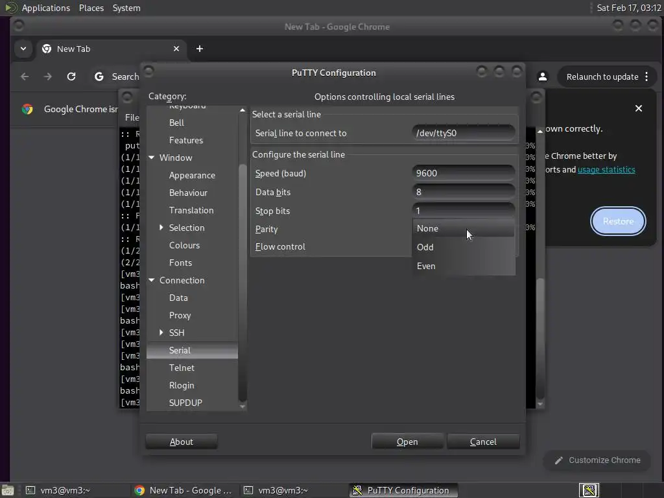Click the PuTTY tray icon in bottom panel
Image resolution: width=664 pixels, height=498 pixels.
coord(589,490)
